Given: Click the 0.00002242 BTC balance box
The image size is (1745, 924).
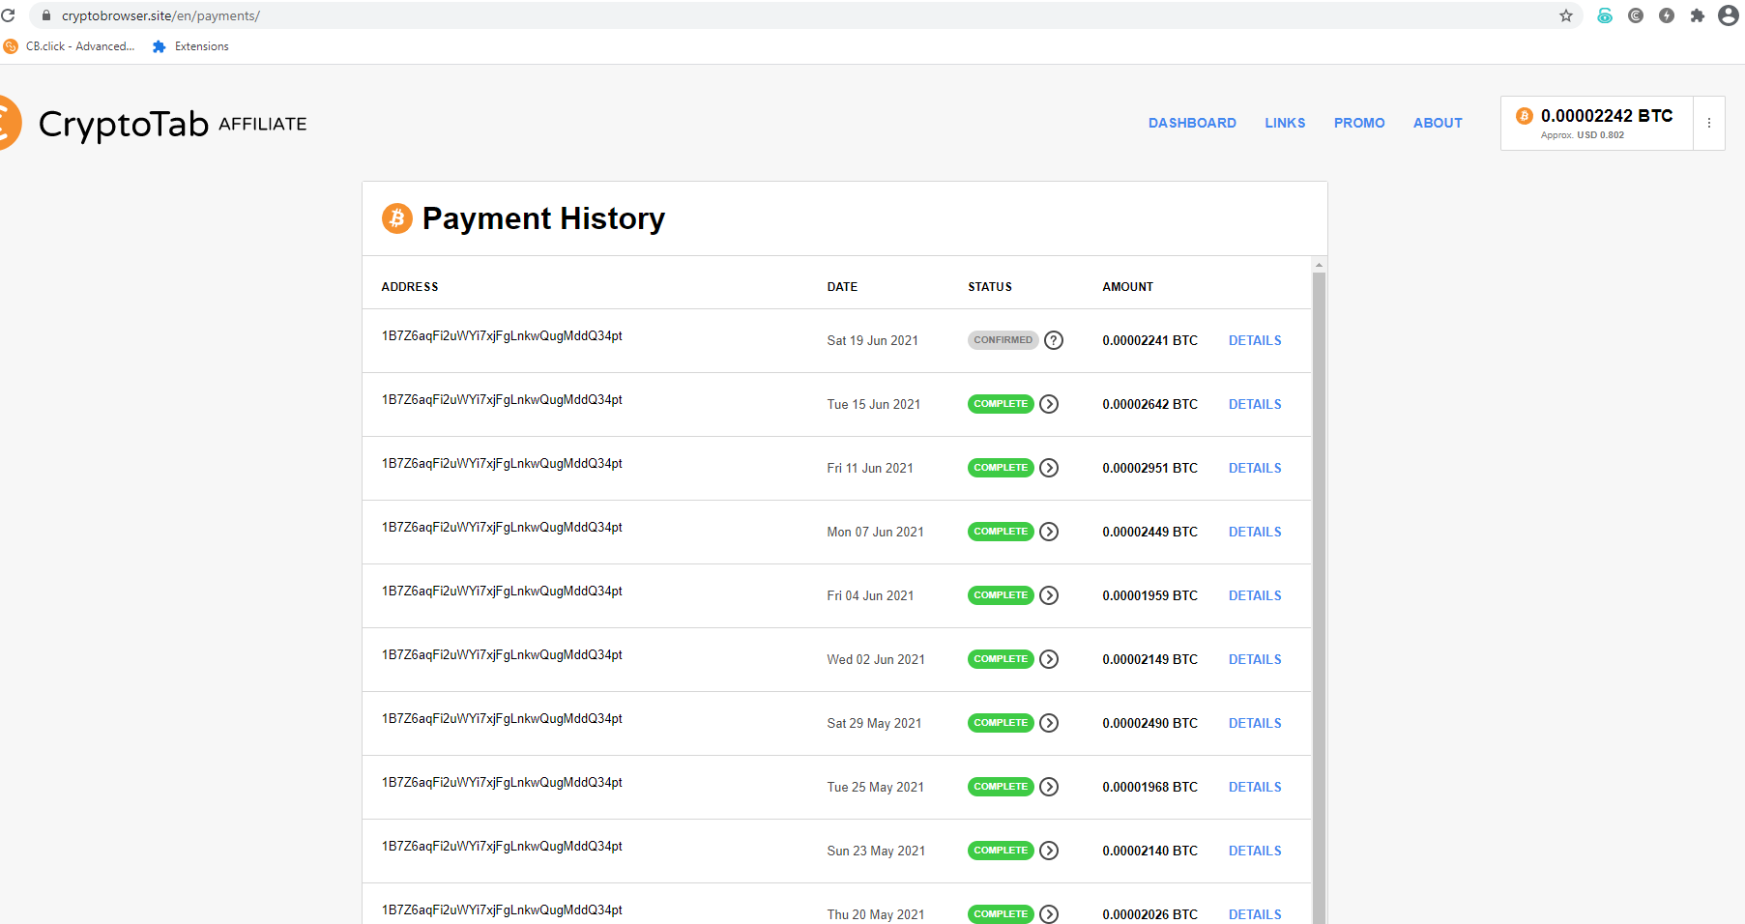Looking at the screenshot, I should (x=1597, y=123).
